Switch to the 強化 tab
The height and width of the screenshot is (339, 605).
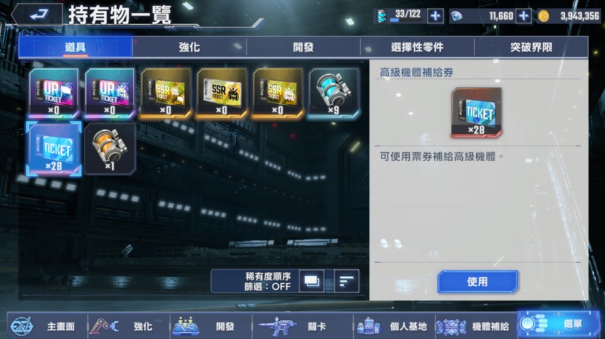190,47
